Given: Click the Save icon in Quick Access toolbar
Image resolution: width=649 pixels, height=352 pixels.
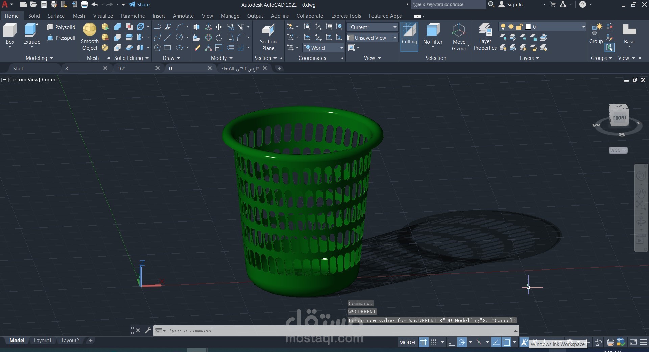Looking at the screenshot, I should click(x=44, y=4).
